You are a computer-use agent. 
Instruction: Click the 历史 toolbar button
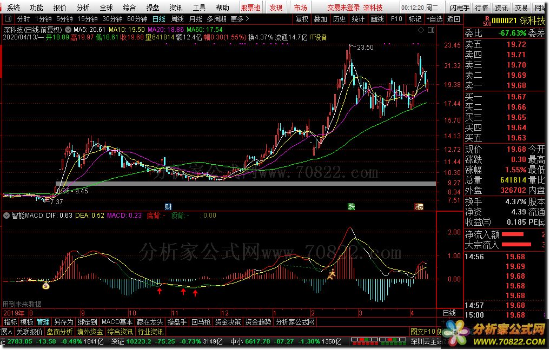[x=339, y=19]
